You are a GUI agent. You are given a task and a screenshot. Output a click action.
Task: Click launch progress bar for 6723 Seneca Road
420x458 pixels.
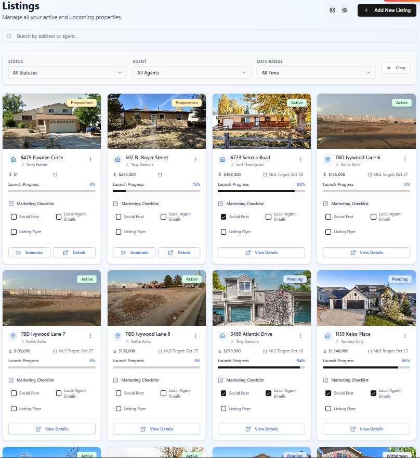(261, 191)
